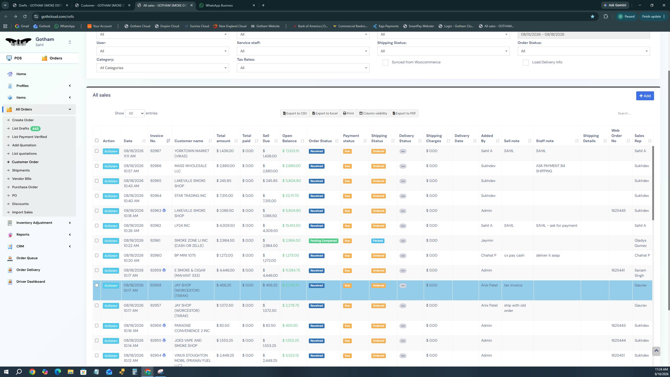
Task: Change the Show entries count dropdown
Action: click(x=135, y=113)
